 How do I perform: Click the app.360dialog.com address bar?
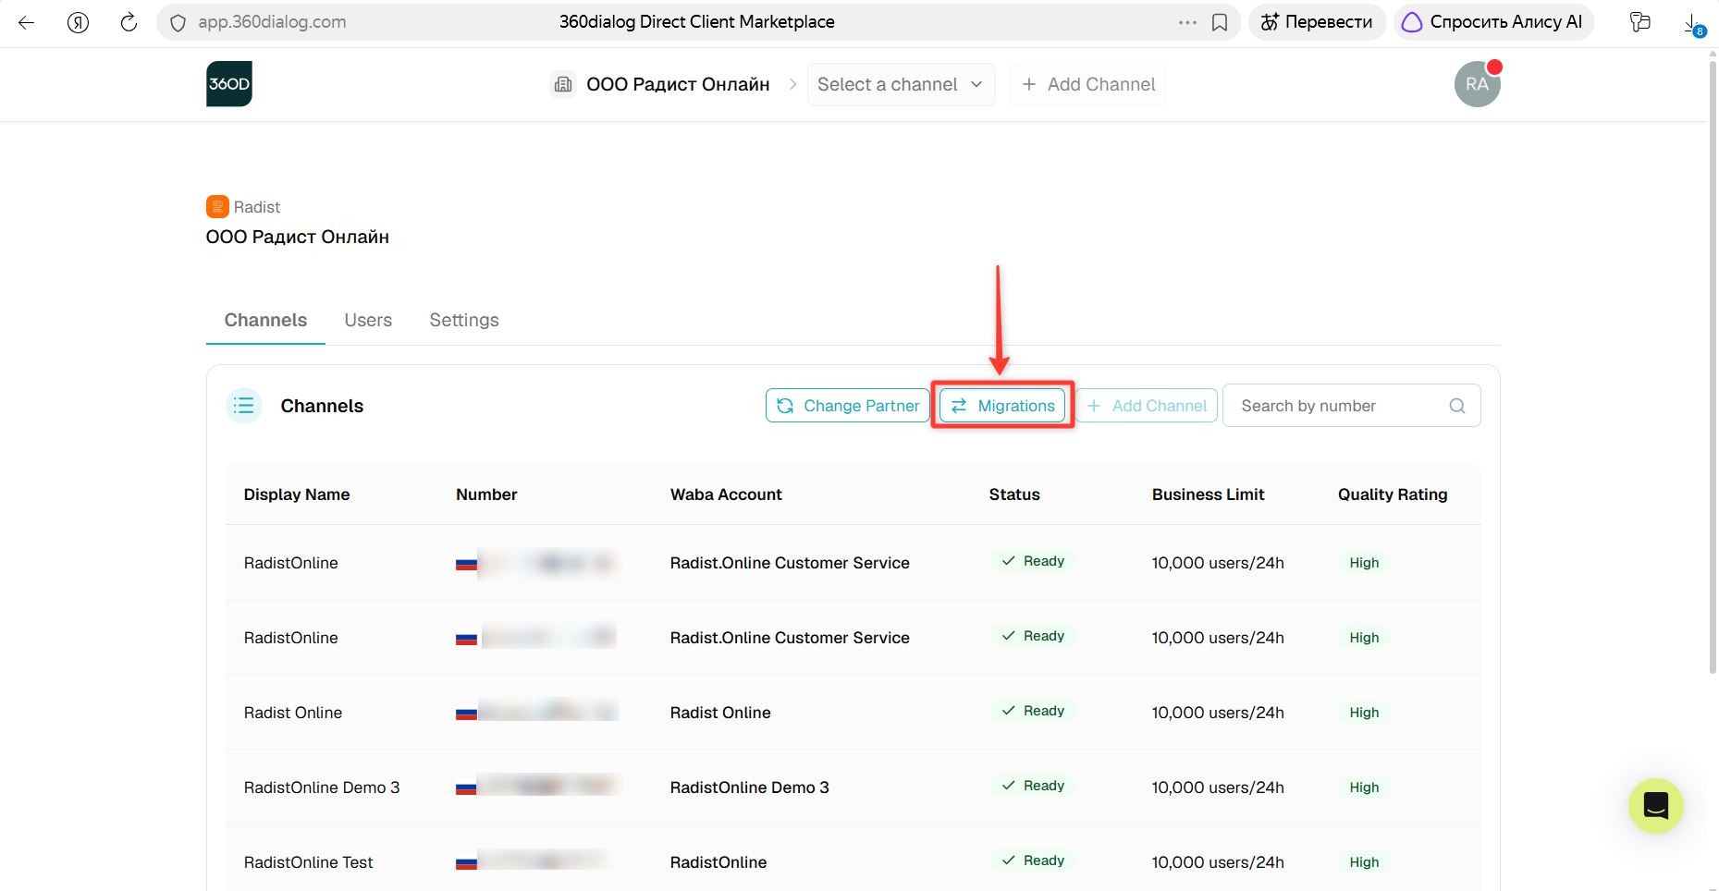click(273, 22)
